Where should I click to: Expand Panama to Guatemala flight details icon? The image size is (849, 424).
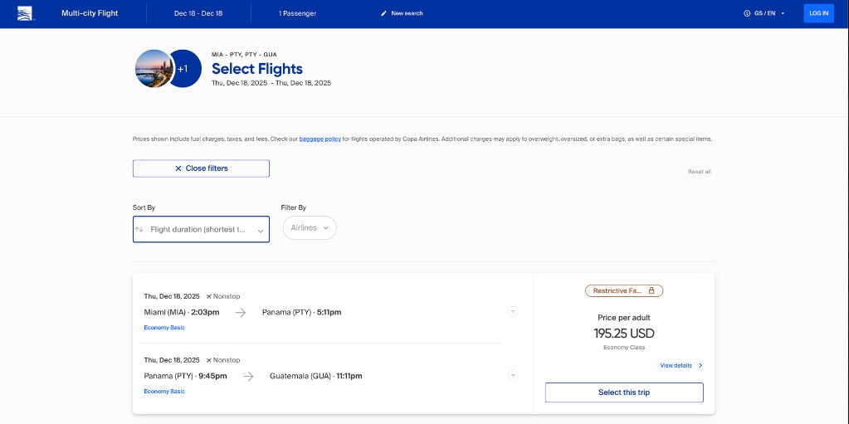point(513,375)
